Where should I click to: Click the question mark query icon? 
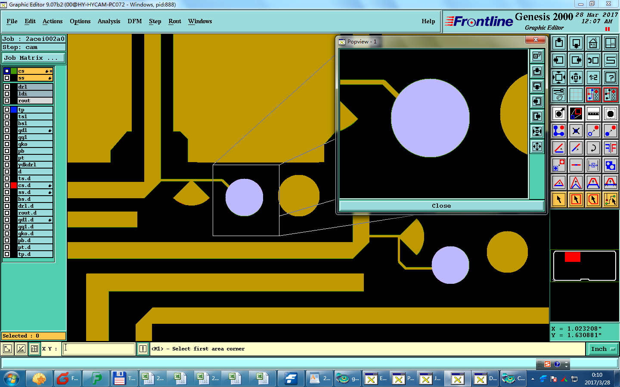610,77
